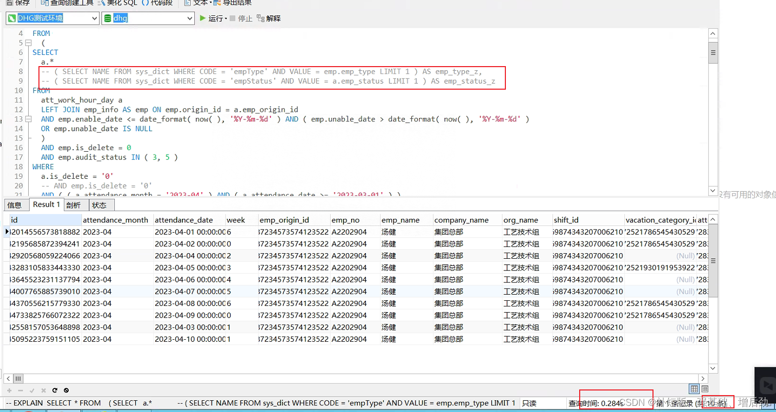The height and width of the screenshot is (412, 776).
Task: Click the 只读 (read-only) status label
Action: 529,403
